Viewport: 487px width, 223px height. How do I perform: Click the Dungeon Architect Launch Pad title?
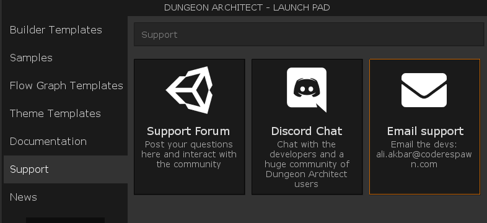coord(247,8)
